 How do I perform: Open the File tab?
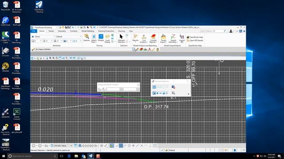pos(34,31)
